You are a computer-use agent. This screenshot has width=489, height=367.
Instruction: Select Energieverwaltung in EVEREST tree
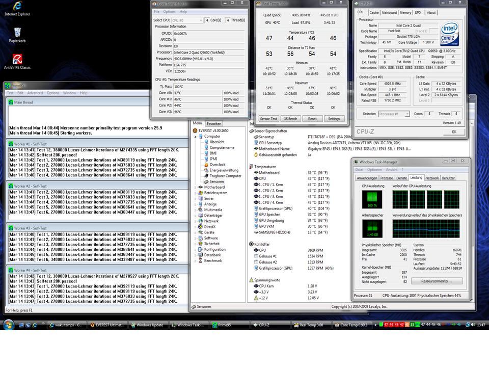pos(224,170)
